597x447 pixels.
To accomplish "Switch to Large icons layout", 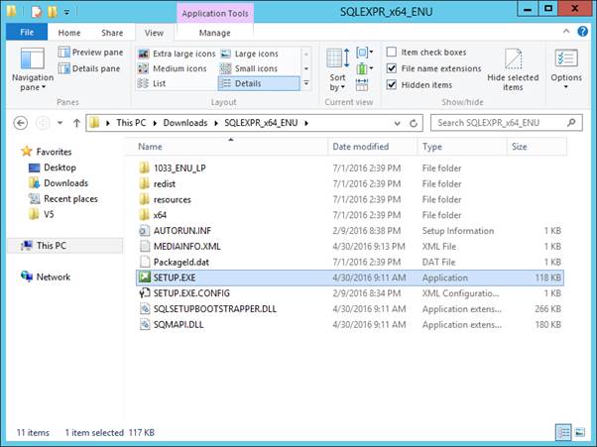I will [249, 54].
